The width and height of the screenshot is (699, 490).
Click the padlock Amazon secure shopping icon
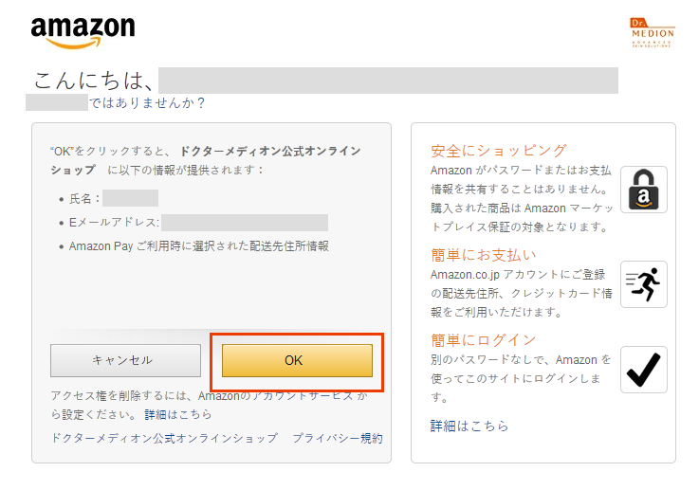pyautogui.click(x=644, y=190)
